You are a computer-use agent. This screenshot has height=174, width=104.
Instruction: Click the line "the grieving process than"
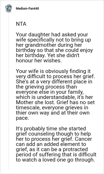coord(46,87)
